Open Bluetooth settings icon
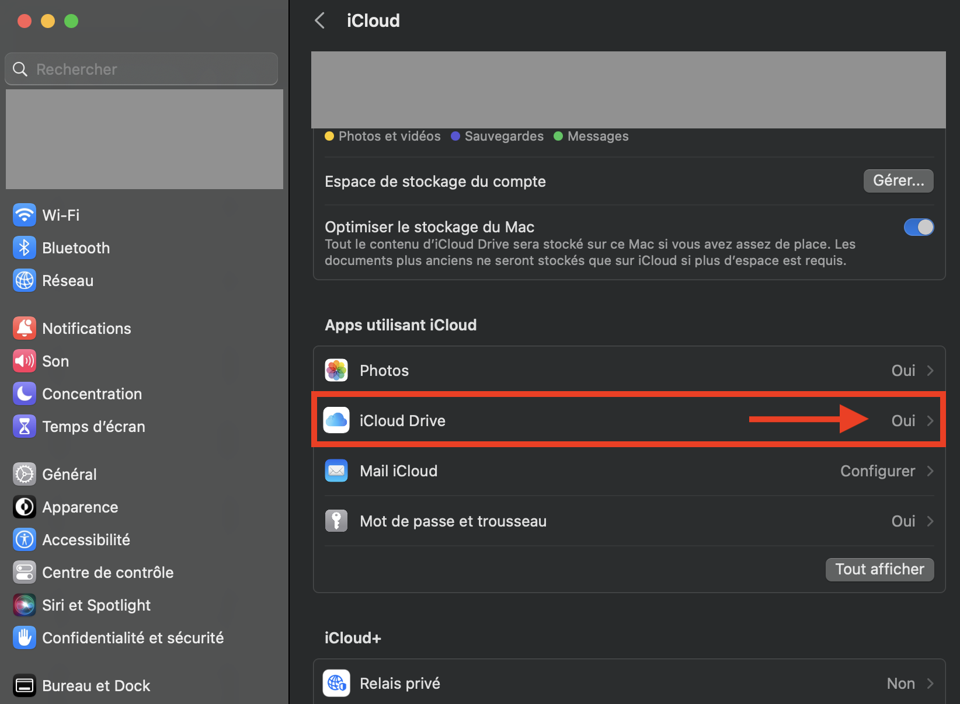This screenshot has height=704, width=960. [24, 248]
